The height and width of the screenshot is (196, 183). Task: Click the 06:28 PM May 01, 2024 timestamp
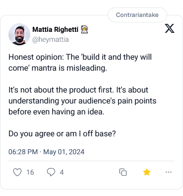pyautogui.click(x=47, y=152)
